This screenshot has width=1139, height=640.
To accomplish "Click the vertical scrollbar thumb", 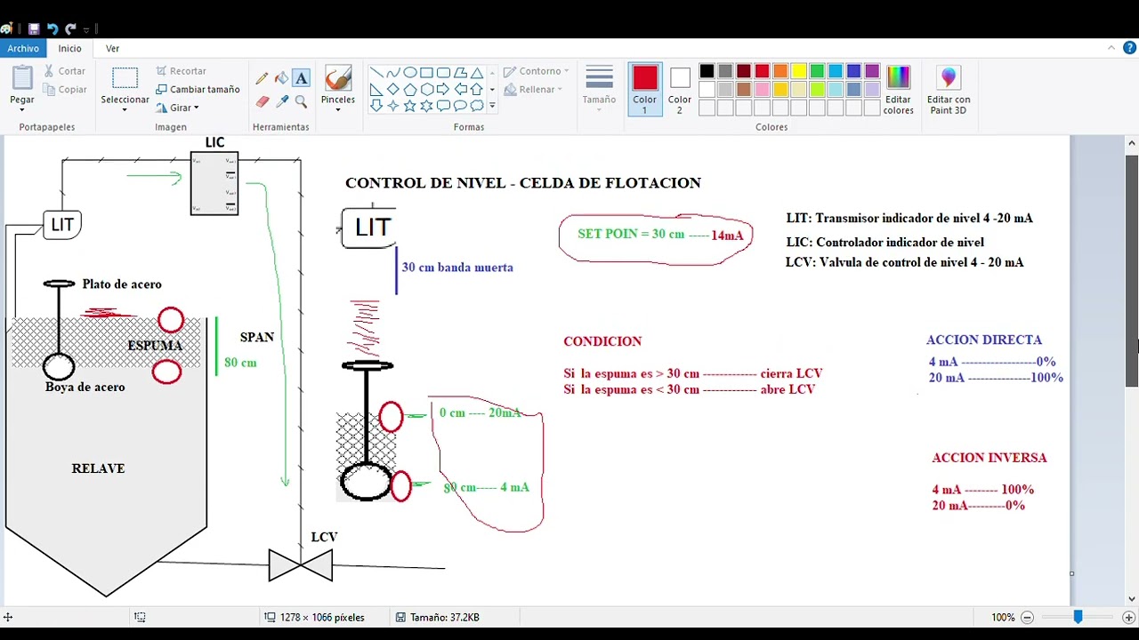I will point(1132,270).
